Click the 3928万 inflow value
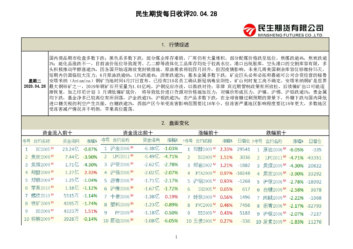Viewport: 353px width, 249px height. tap(71, 219)
